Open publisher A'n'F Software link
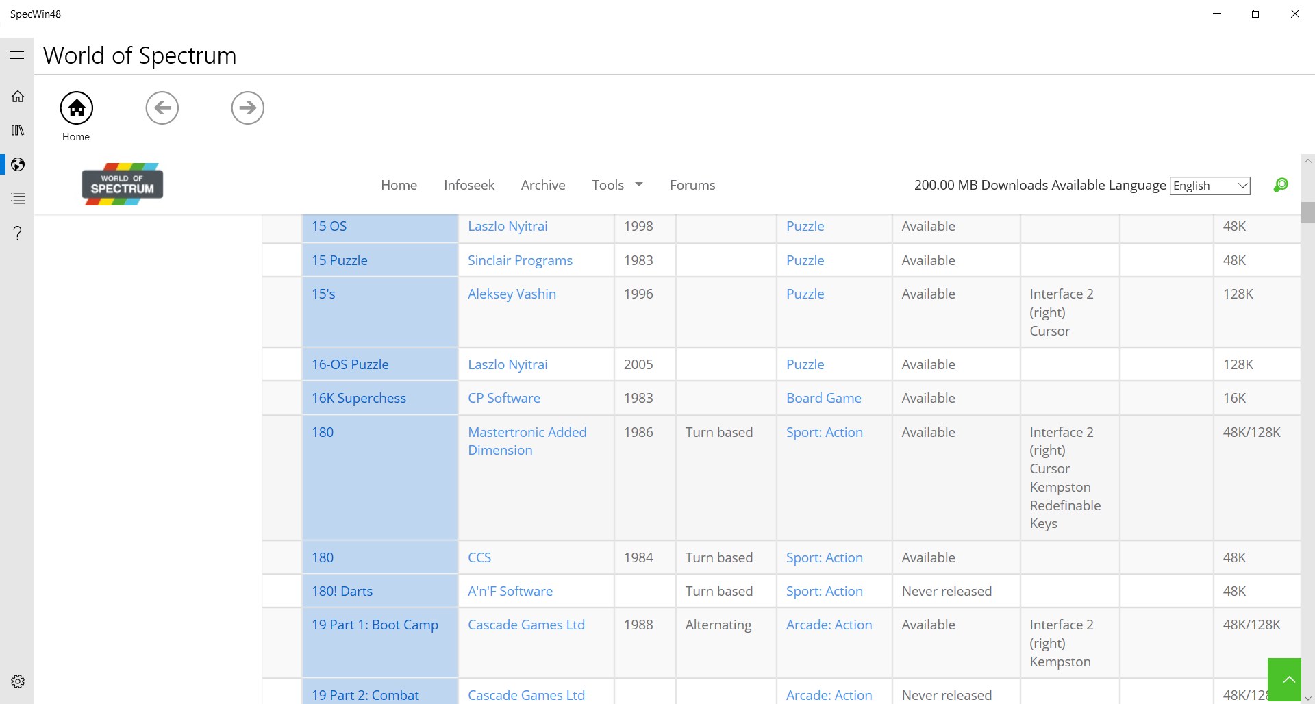 [510, 591]
